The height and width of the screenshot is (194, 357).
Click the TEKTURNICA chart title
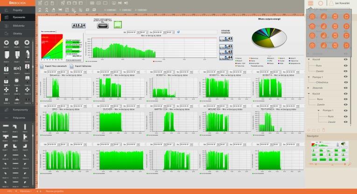(279, 109)
